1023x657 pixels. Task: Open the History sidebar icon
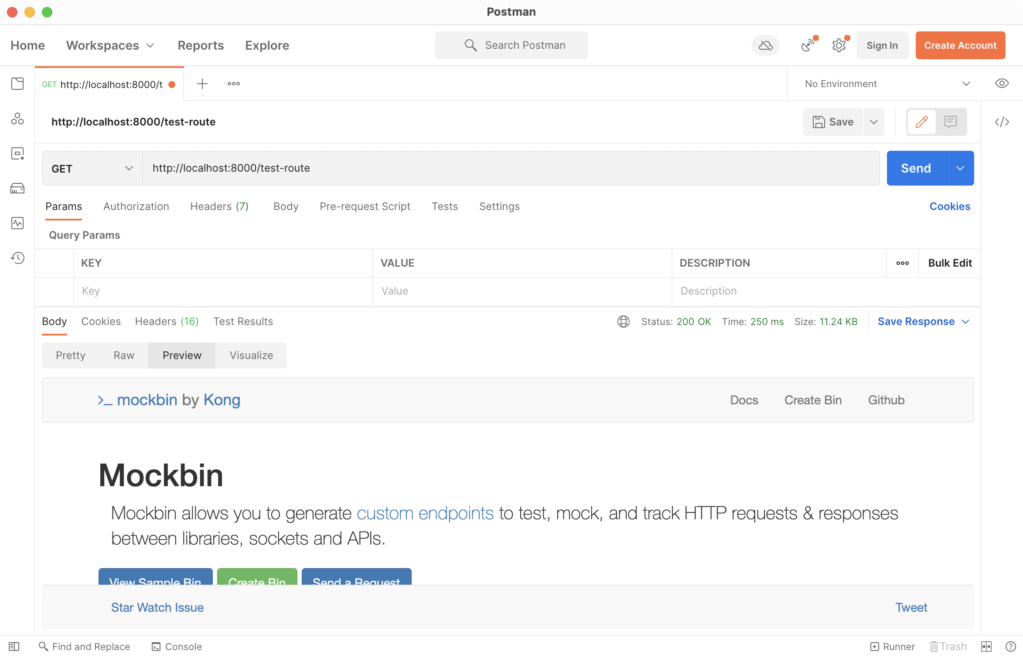pos(17,258)
